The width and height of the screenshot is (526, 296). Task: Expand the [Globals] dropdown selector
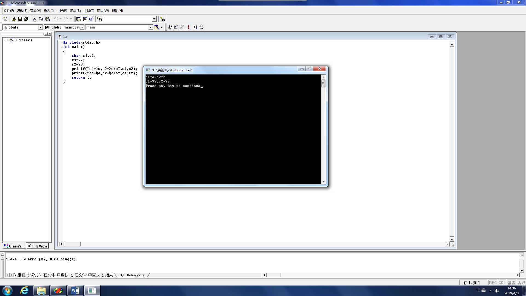tap(40, 27)
